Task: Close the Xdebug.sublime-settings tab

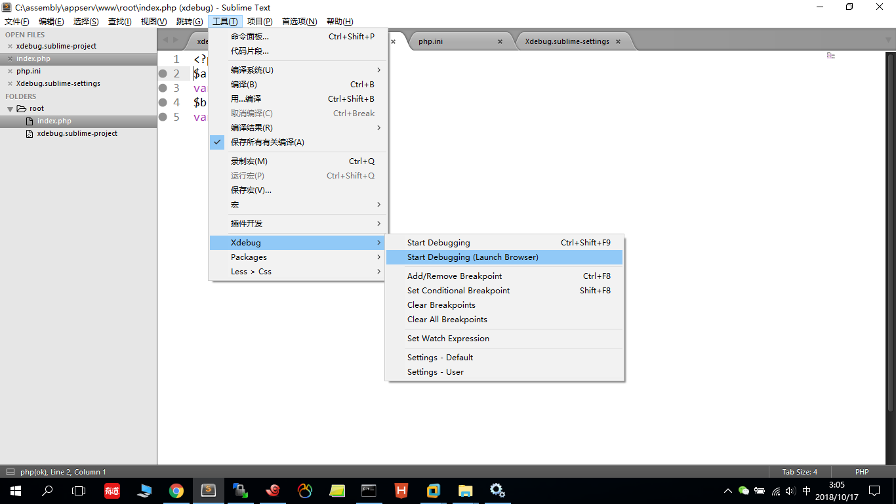Action: [x=619, y=41]
